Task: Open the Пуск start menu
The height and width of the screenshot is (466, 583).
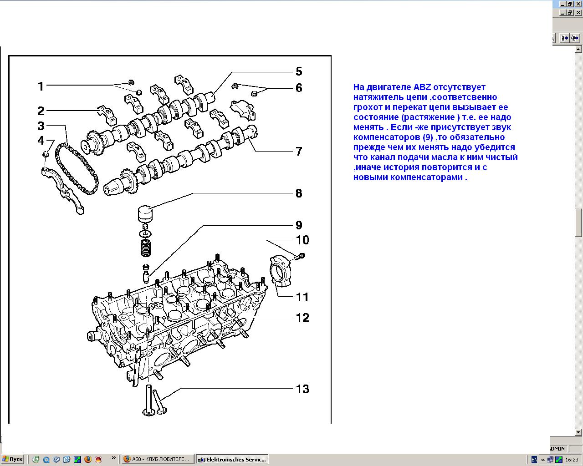Action: [12, 460]
